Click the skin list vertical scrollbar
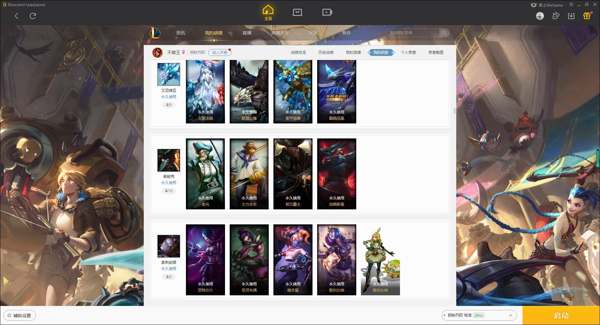The height and width of the screenshot is (325, 600). coord(455,111)
